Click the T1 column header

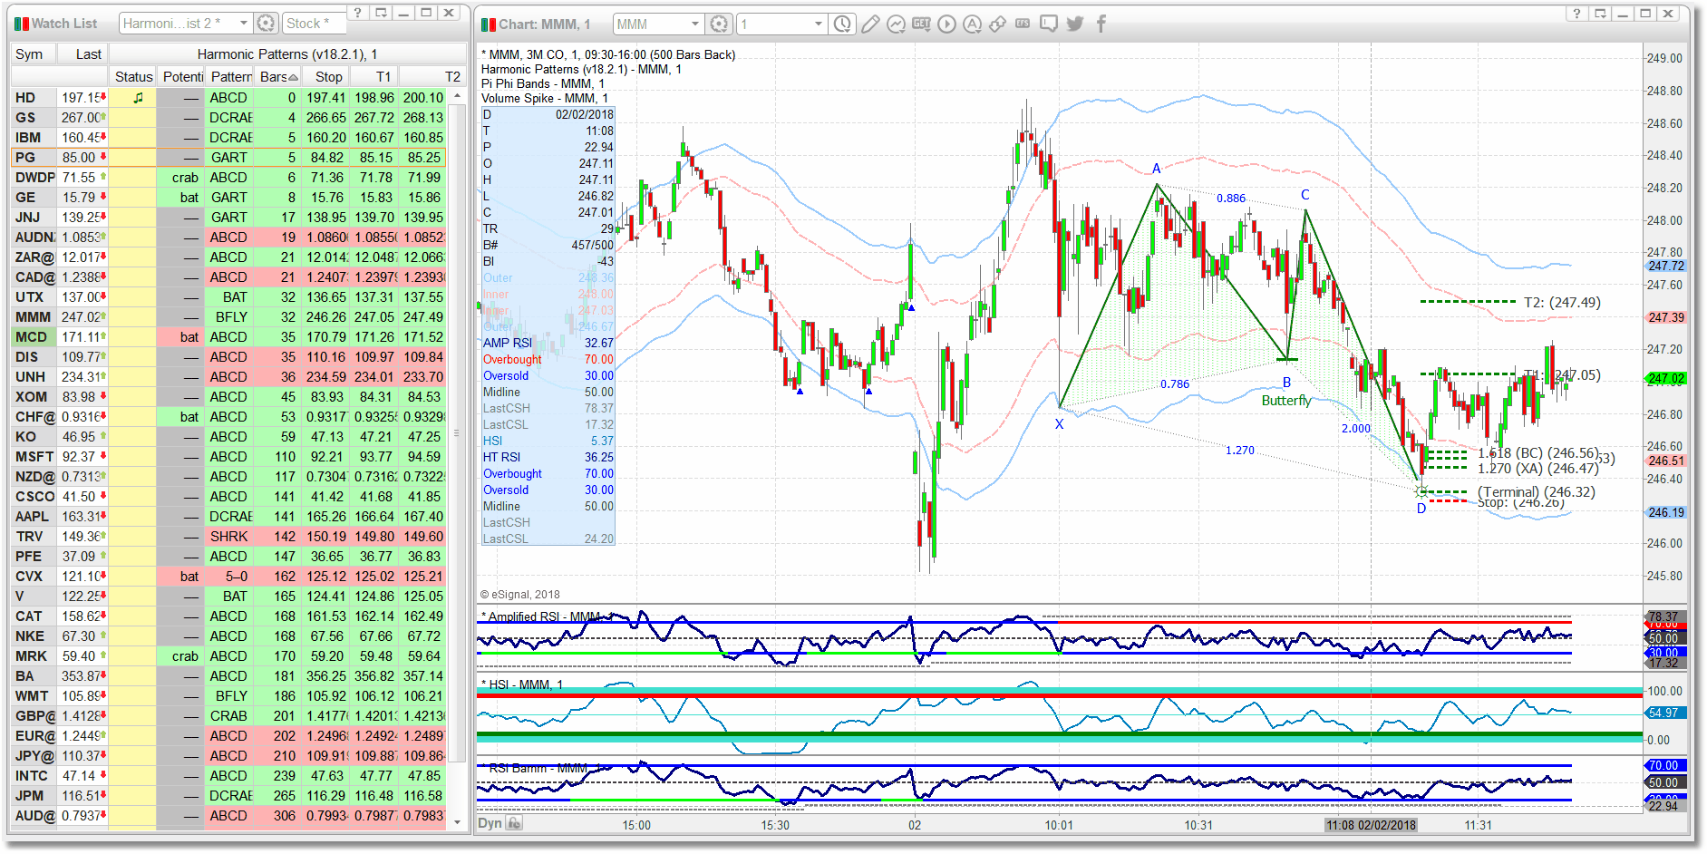(375, 77)
